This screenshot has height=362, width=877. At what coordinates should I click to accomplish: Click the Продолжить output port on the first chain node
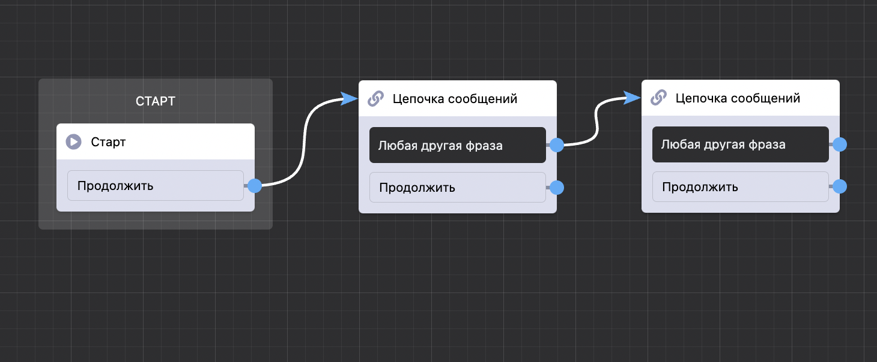[x=557, y=188]
